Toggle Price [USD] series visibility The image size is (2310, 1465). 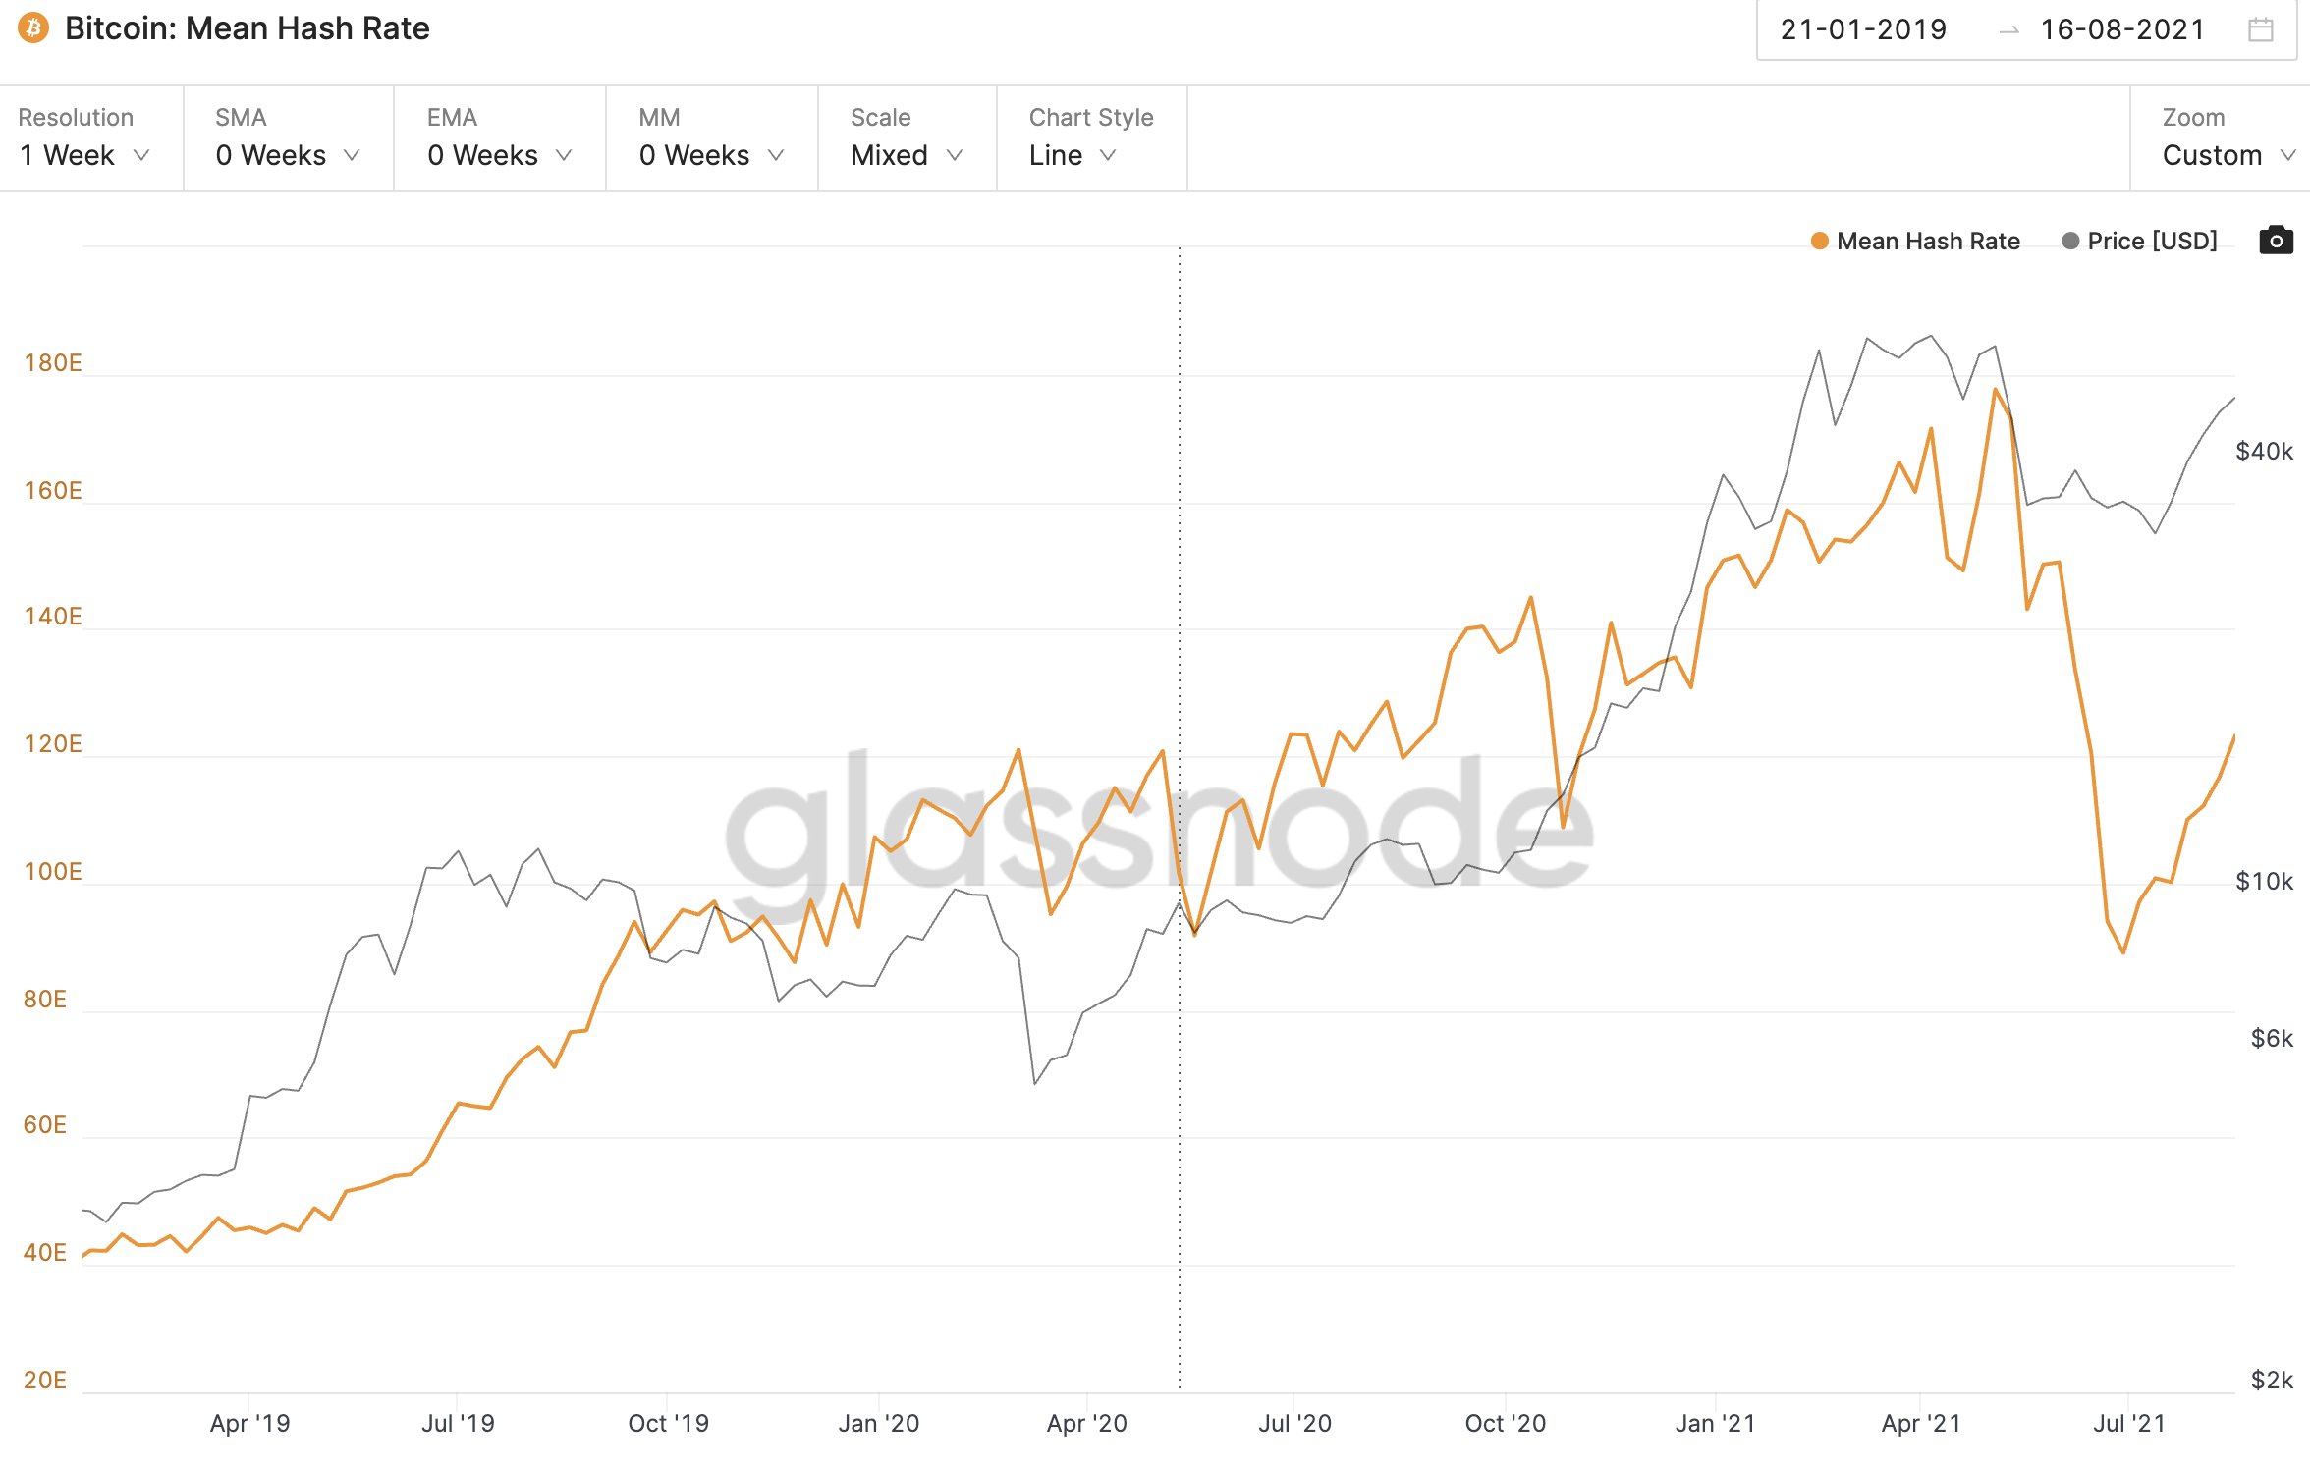(2151, 241)
